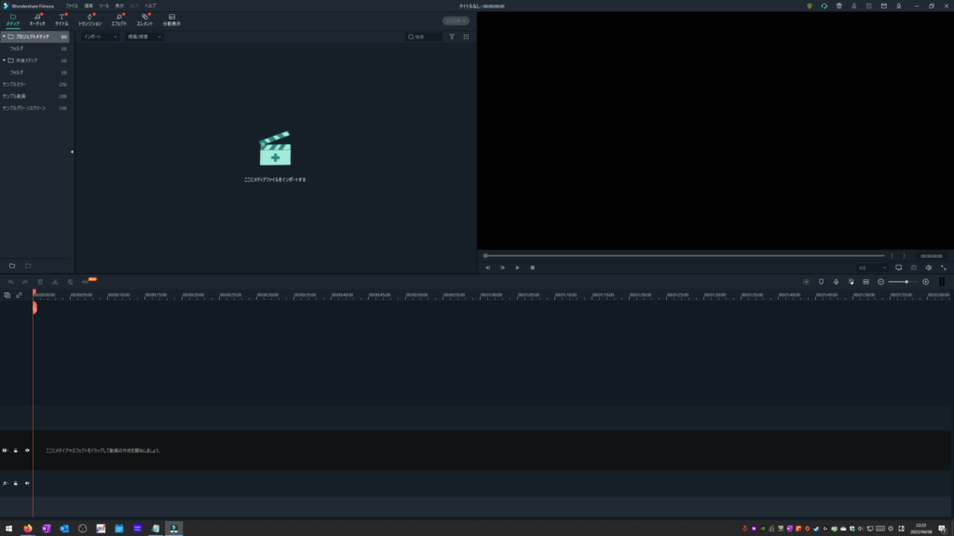Image resolution: width=954 pixels, height=536 pixels.
Task: Open the preview quality 1/2 dropdown
Action: coord(872,267)
